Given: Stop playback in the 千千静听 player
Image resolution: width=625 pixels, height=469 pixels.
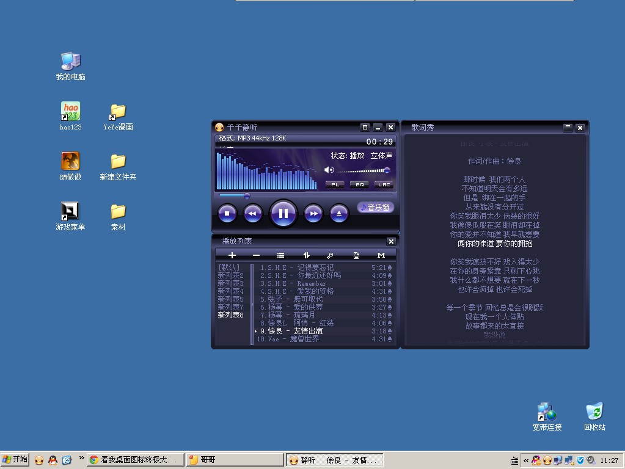Looking at the screenshot, I should (227, 214).
